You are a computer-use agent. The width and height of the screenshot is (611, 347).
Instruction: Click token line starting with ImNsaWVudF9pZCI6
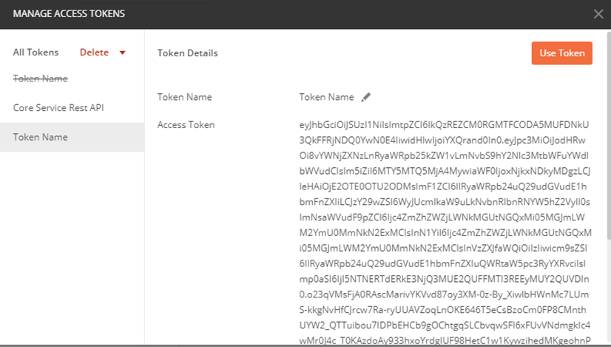pos(442,218)
